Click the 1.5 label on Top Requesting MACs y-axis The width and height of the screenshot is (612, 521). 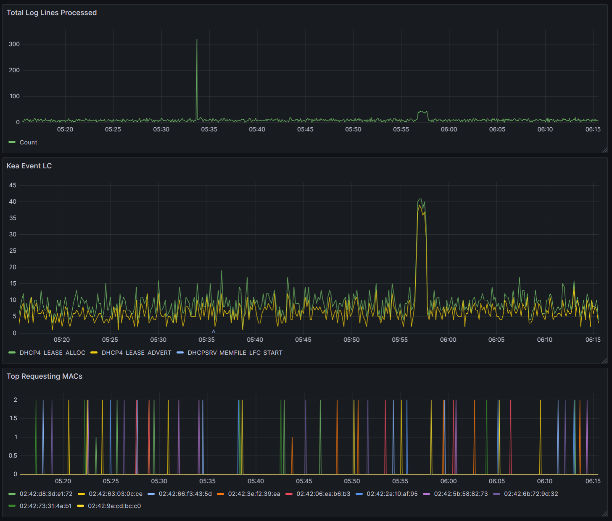(13, 418)
